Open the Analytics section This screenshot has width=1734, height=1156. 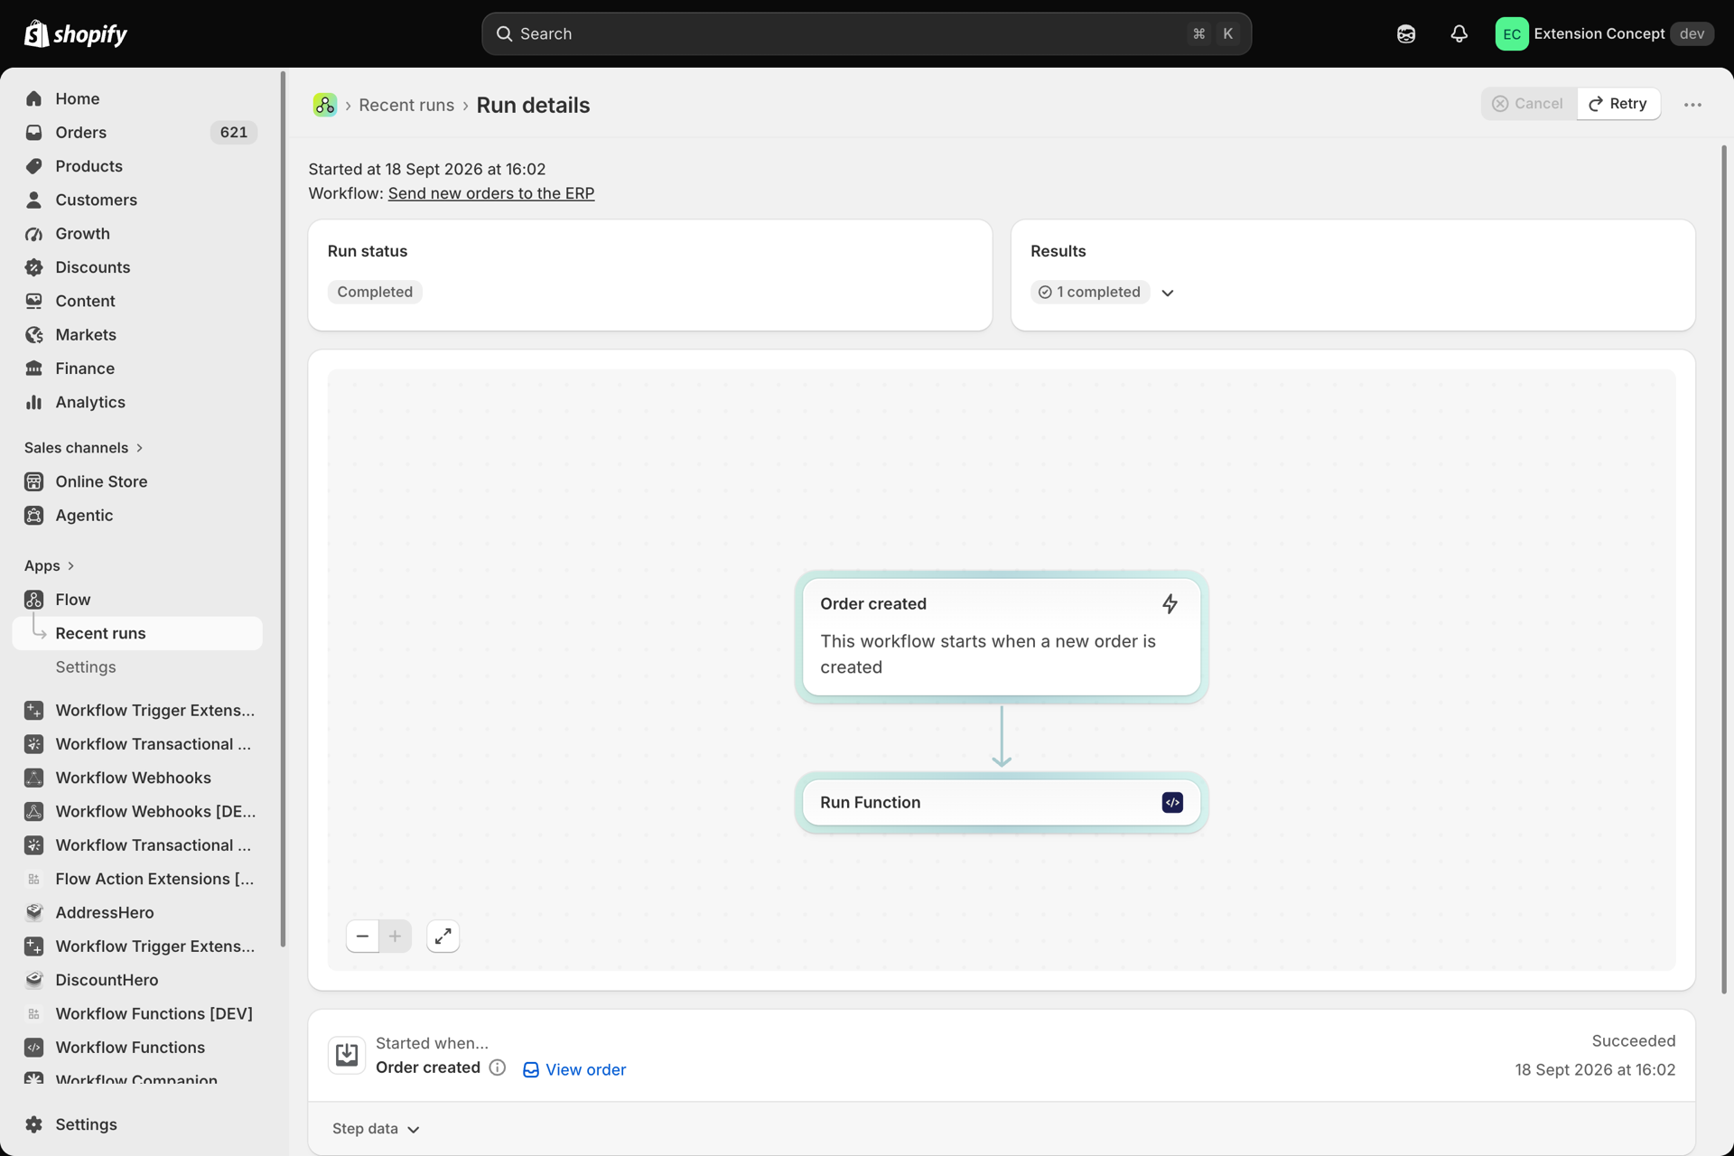pos(137,402)
